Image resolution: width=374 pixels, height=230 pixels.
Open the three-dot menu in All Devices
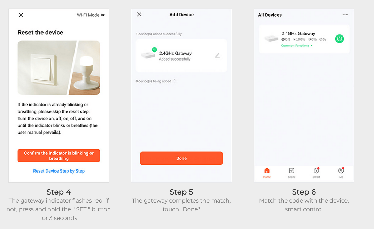(345, 15)
